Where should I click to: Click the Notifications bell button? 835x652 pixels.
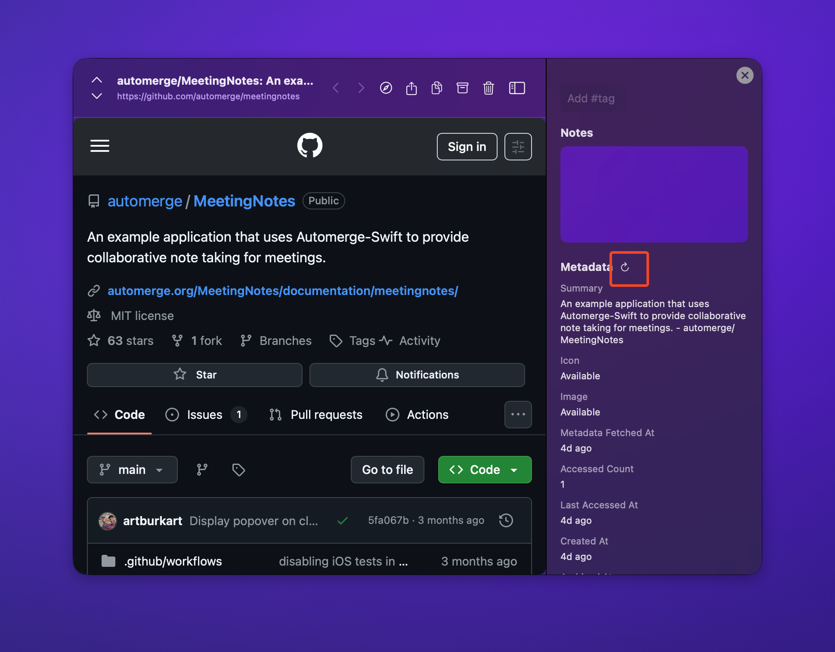[x=417, y=375]
